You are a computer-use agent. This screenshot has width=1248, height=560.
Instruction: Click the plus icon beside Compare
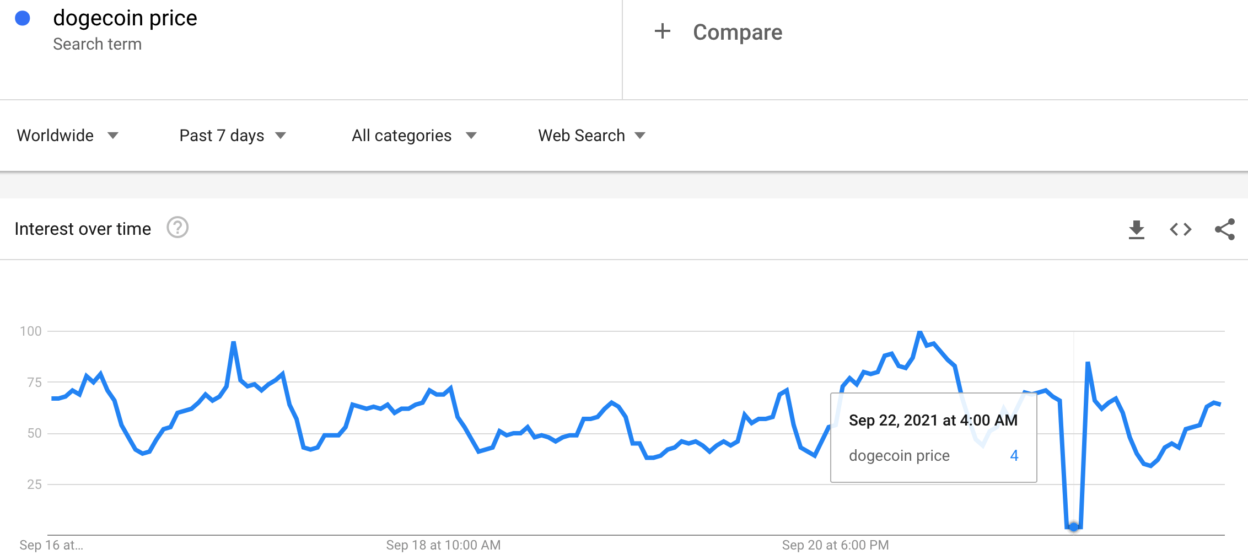tap(662, 31)
